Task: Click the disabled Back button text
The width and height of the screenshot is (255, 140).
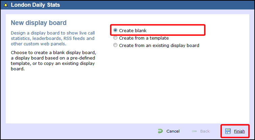Action: pos(205,131)
